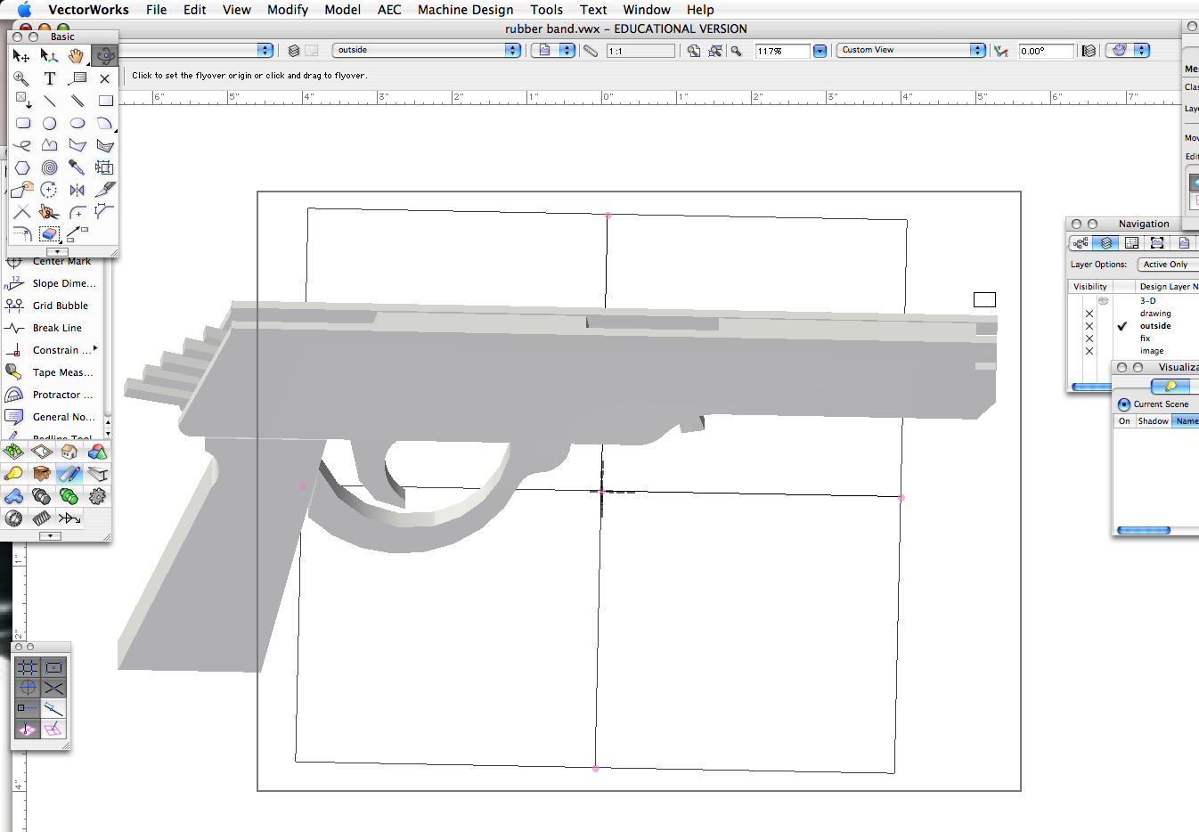
Task: Open the Dims/Notes pencil tool set
Action: 69,474
